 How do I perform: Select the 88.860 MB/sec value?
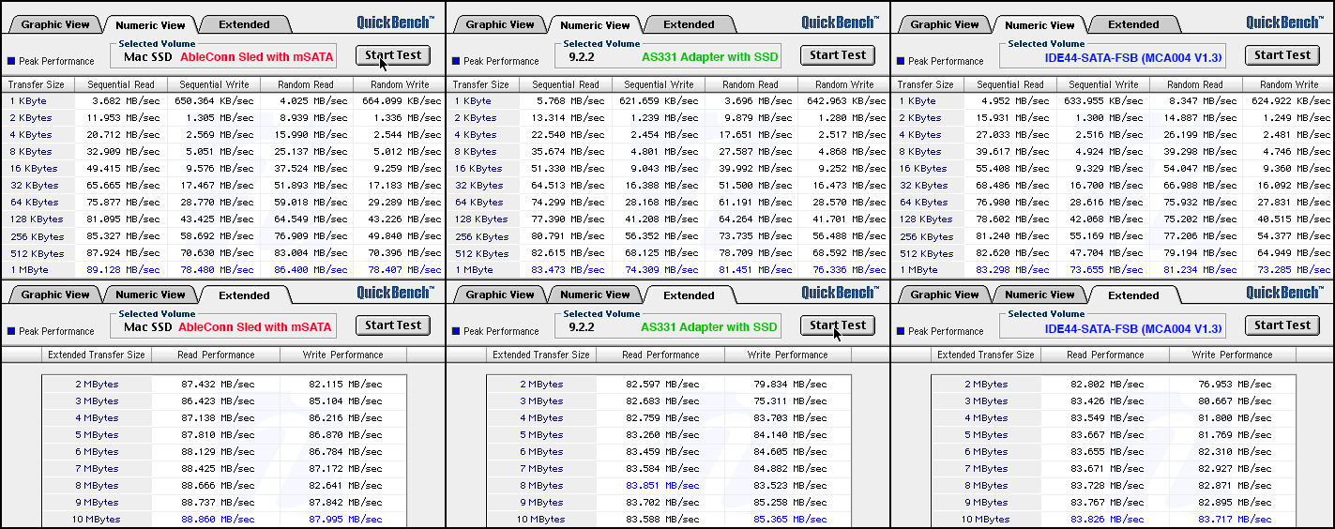[220, 520]
